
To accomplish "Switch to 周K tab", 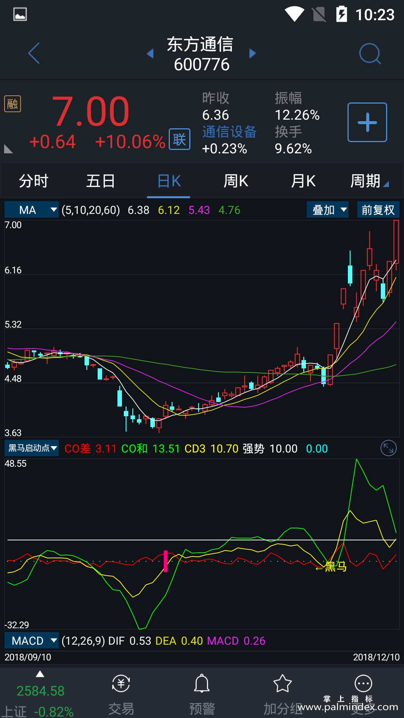I will click(236, 181).
